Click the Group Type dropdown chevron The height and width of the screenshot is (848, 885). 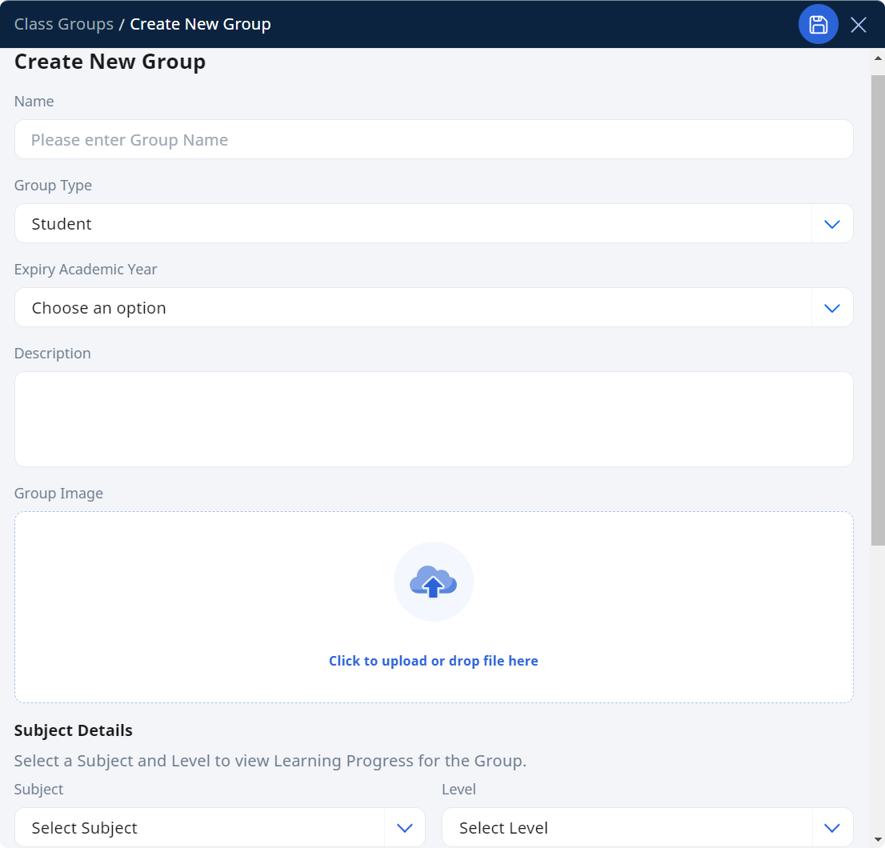click(x=831, y=223)
